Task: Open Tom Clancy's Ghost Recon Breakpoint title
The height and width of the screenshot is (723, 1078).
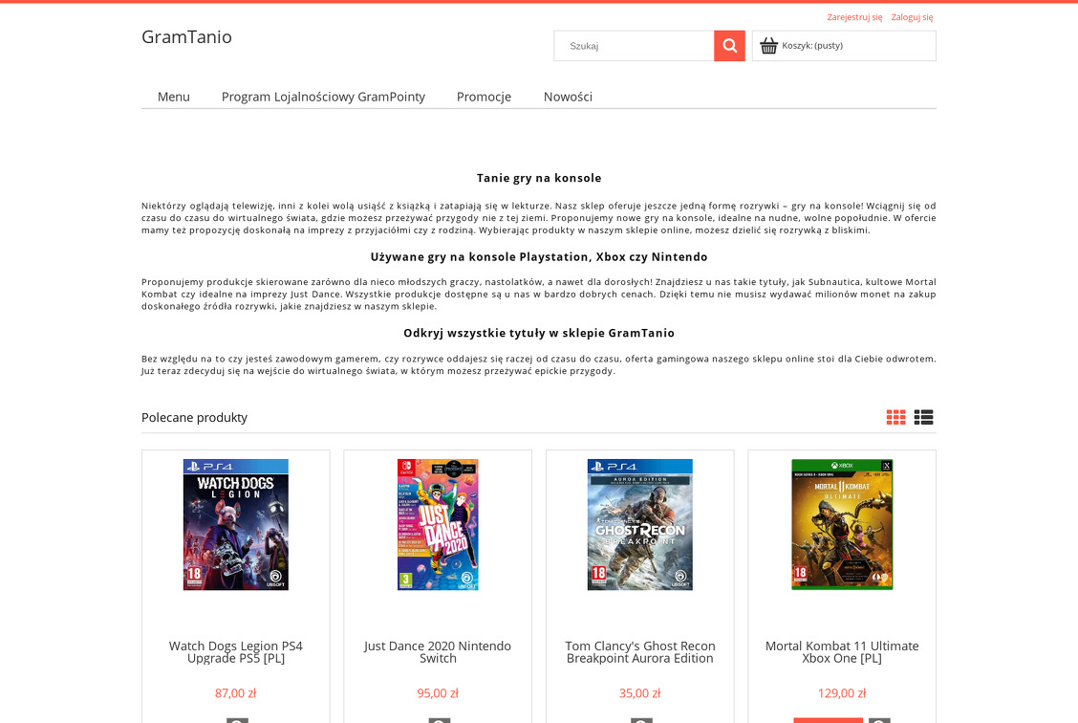Action: click(640, 652)
